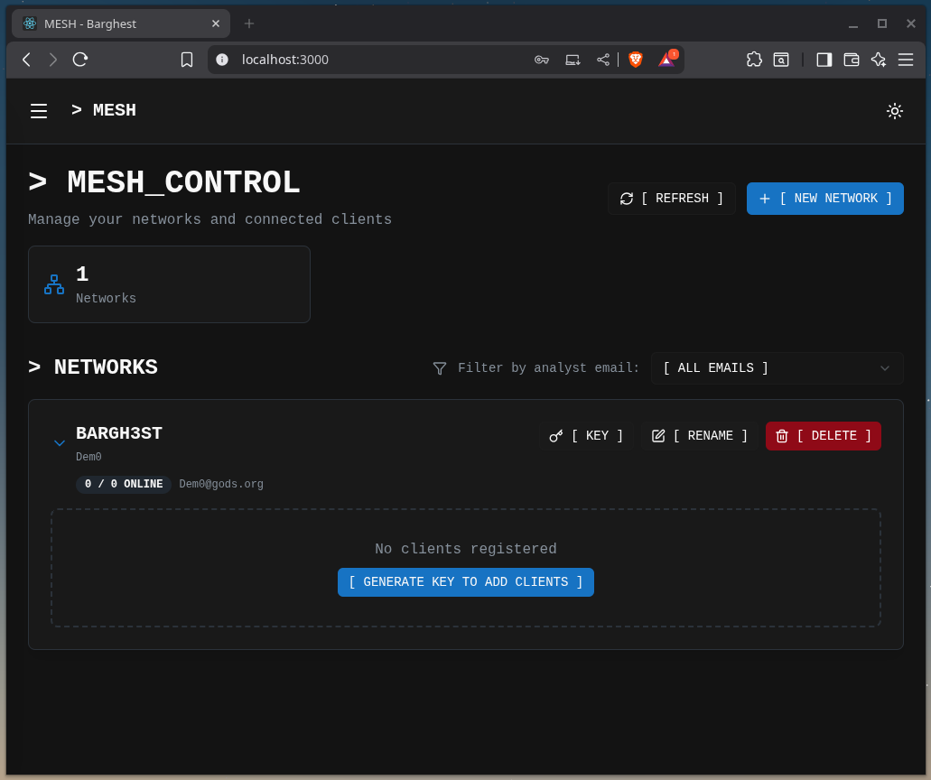Toggle the browser sidebar panel
931x780 pixels.
coord(824,60)
